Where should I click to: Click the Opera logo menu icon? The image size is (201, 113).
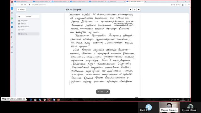point(12,2)
